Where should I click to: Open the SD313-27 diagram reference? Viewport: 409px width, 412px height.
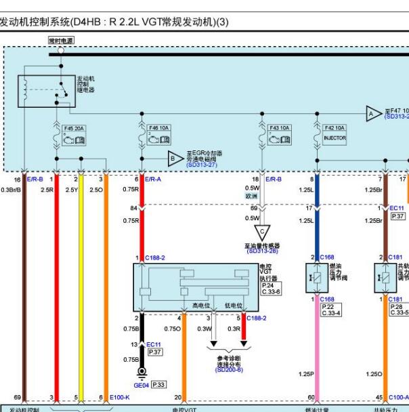(x=202, y=165)
